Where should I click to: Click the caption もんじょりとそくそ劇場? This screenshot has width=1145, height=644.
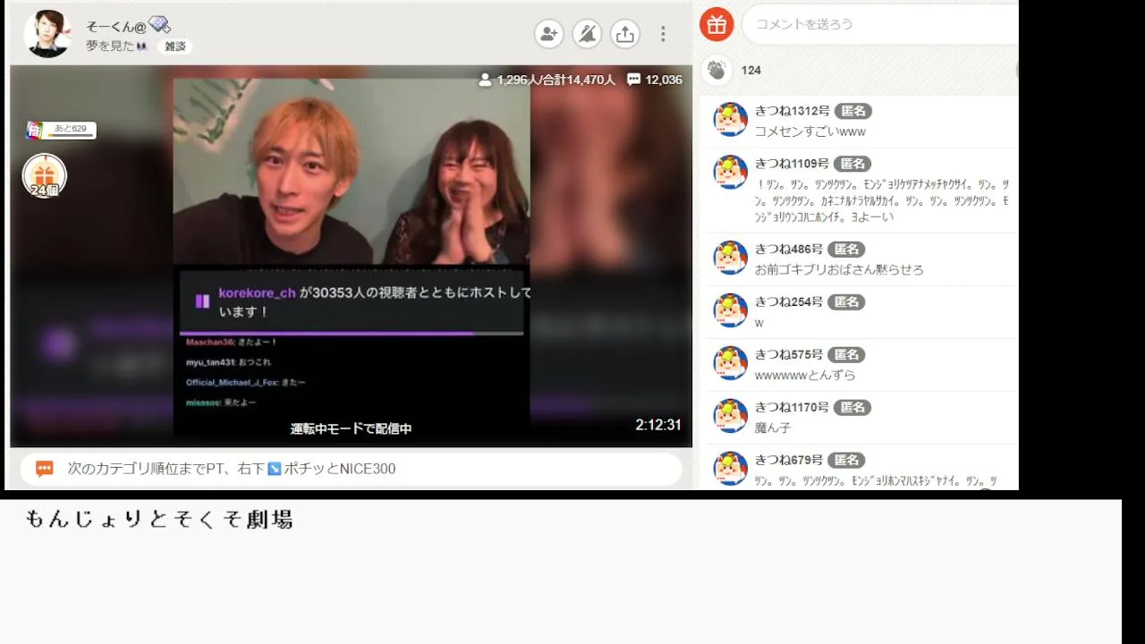click(159, 520)
